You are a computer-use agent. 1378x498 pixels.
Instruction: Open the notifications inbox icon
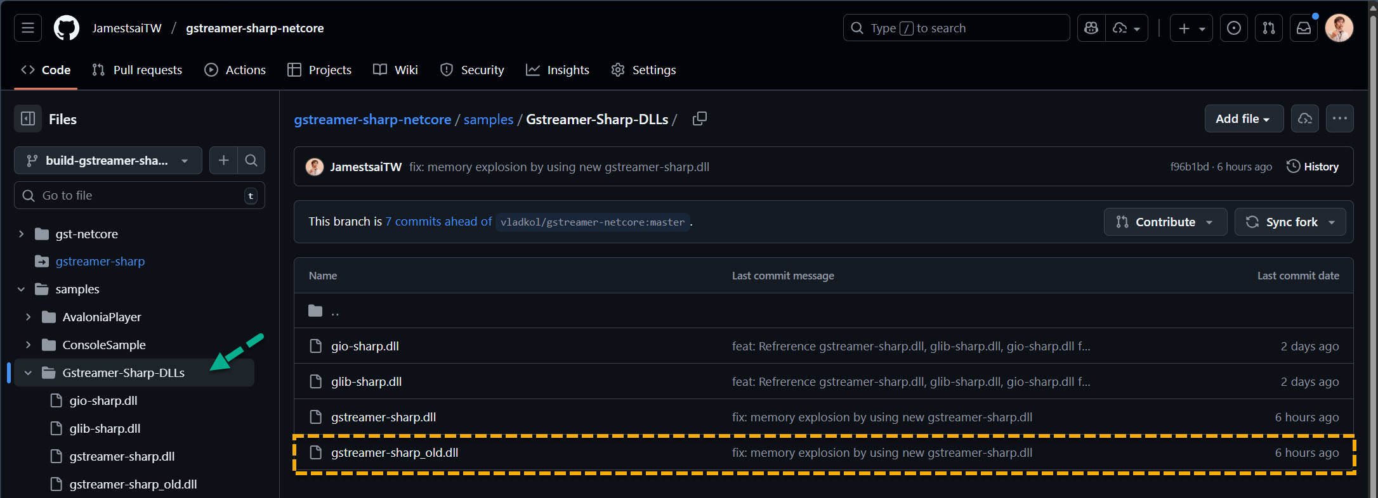pyautogui.click(x=1304, y=29)
